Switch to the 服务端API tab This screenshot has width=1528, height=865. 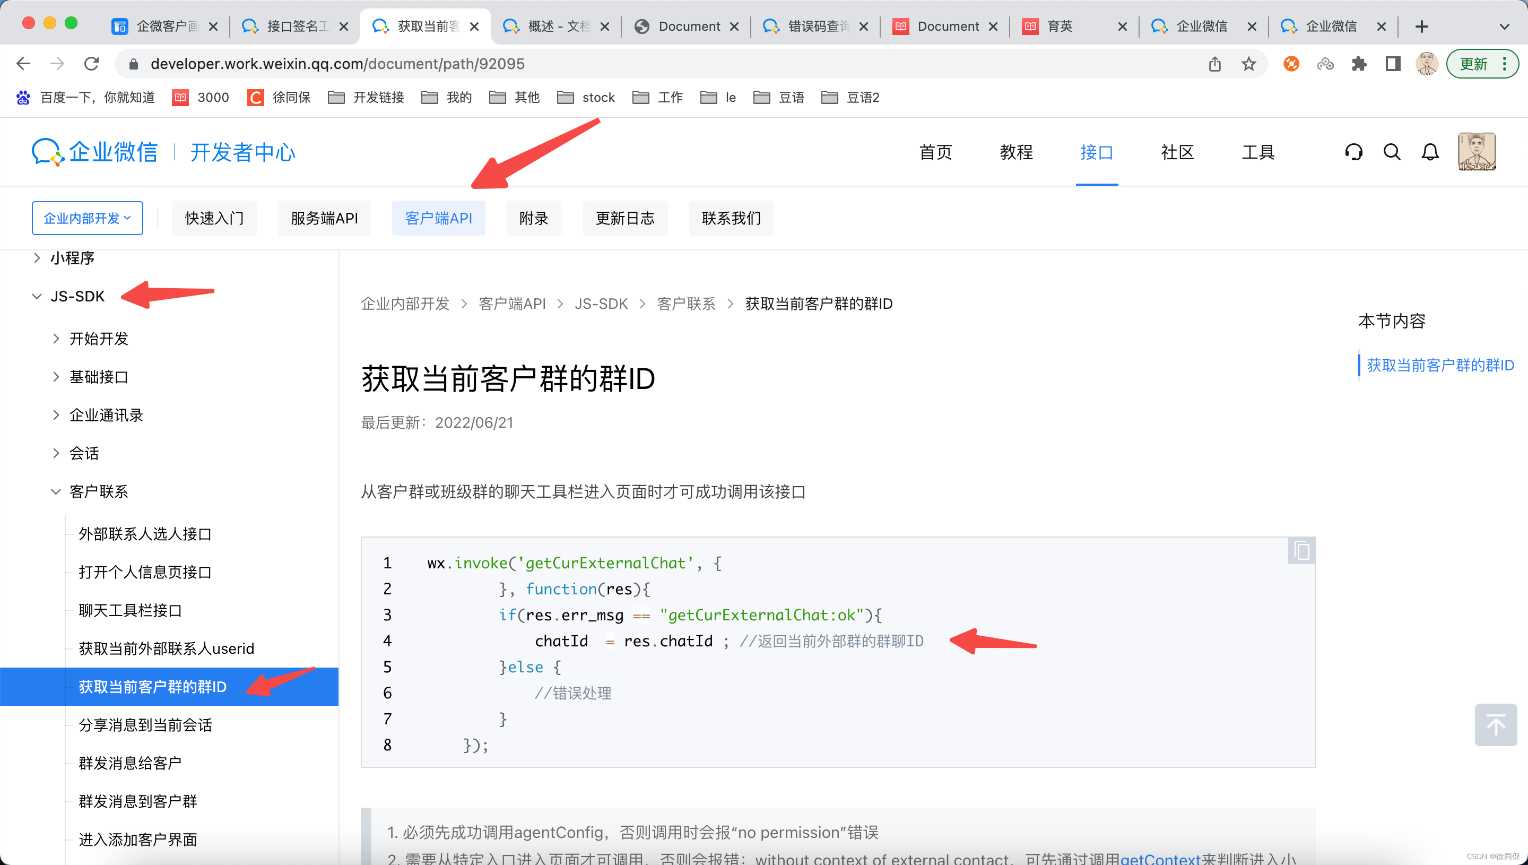(x=324, y=218)
